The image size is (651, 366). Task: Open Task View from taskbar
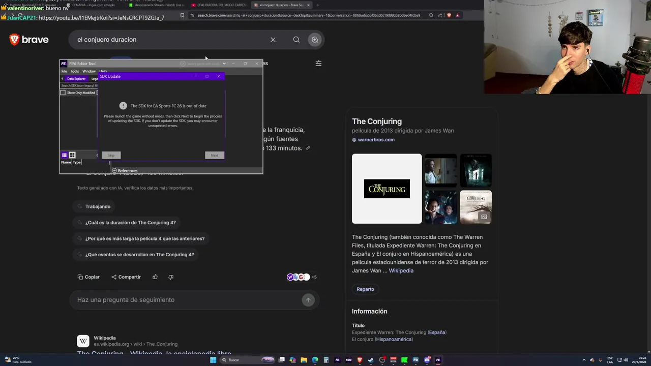coord(281,360)
